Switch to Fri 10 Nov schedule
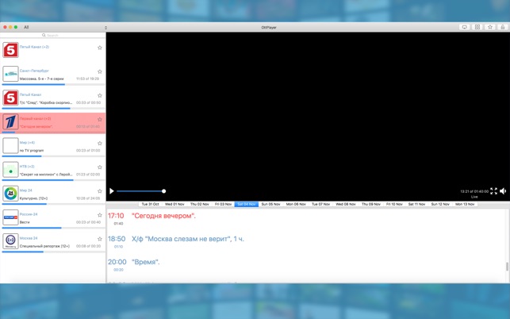This screenshot has width=510, height=319. pyautogui.click(x=394, y=204)
